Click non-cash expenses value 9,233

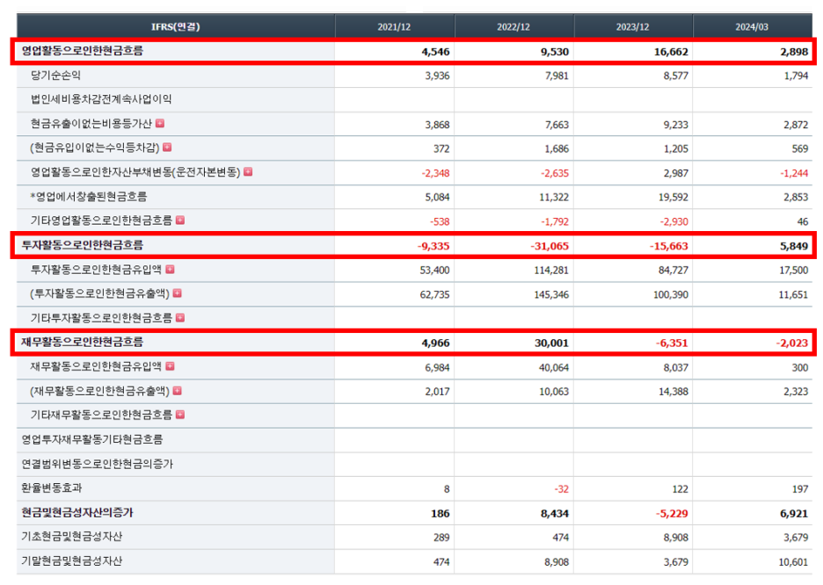click(x=676, y=125)
